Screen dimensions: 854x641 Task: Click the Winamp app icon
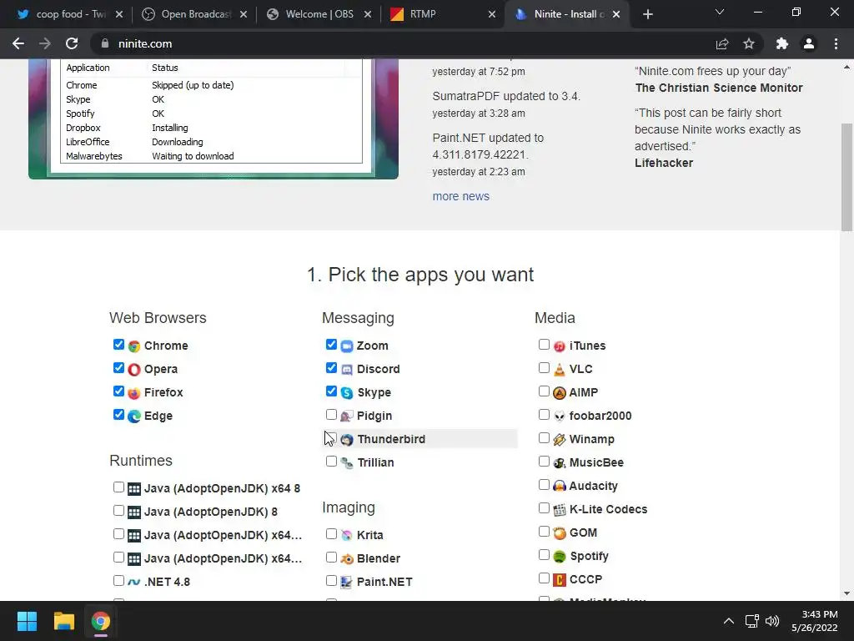point(560,440)
